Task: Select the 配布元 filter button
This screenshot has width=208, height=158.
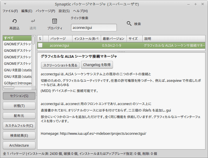Action: point(19,116)
